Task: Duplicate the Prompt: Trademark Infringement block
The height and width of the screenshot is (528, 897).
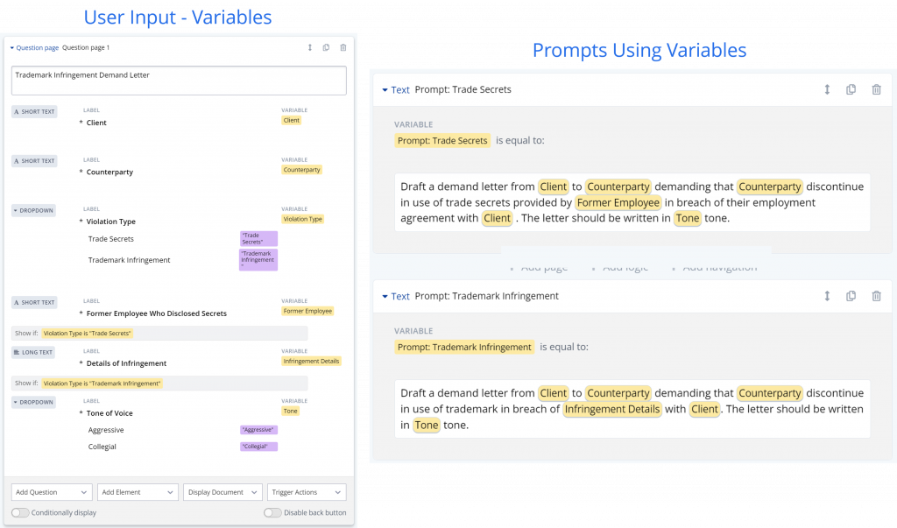Action: (x=851, y=296)
